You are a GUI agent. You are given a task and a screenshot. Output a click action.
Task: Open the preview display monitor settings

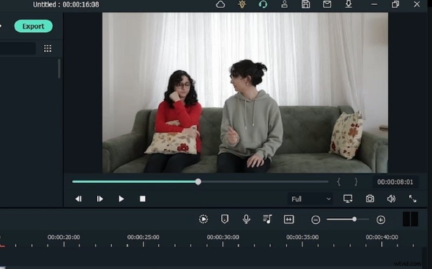click(x=348, y=199)
